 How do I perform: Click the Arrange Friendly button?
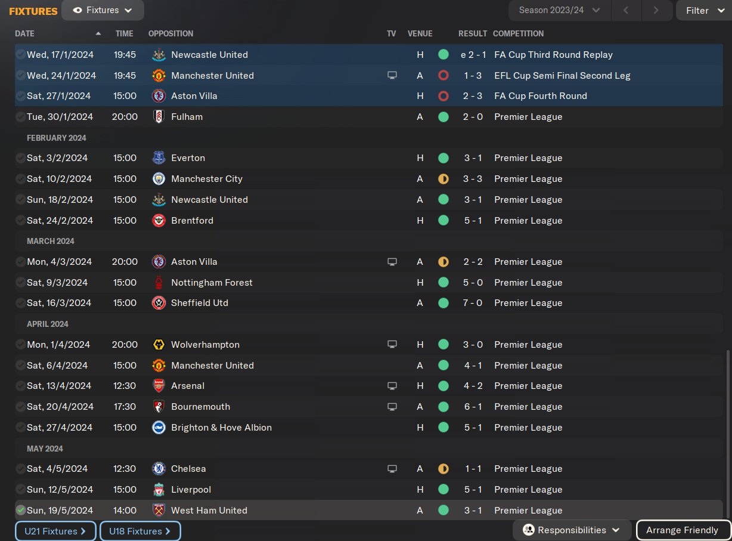682,530
